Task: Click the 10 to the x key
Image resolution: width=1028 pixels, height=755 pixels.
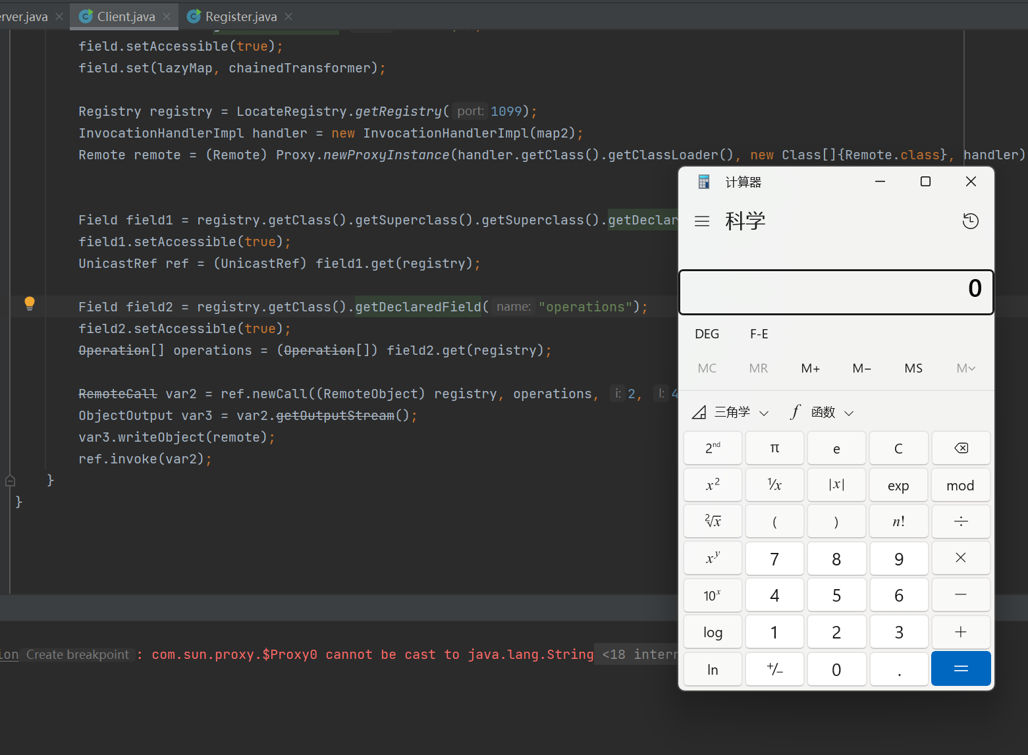Action: [x=713, y=596]
